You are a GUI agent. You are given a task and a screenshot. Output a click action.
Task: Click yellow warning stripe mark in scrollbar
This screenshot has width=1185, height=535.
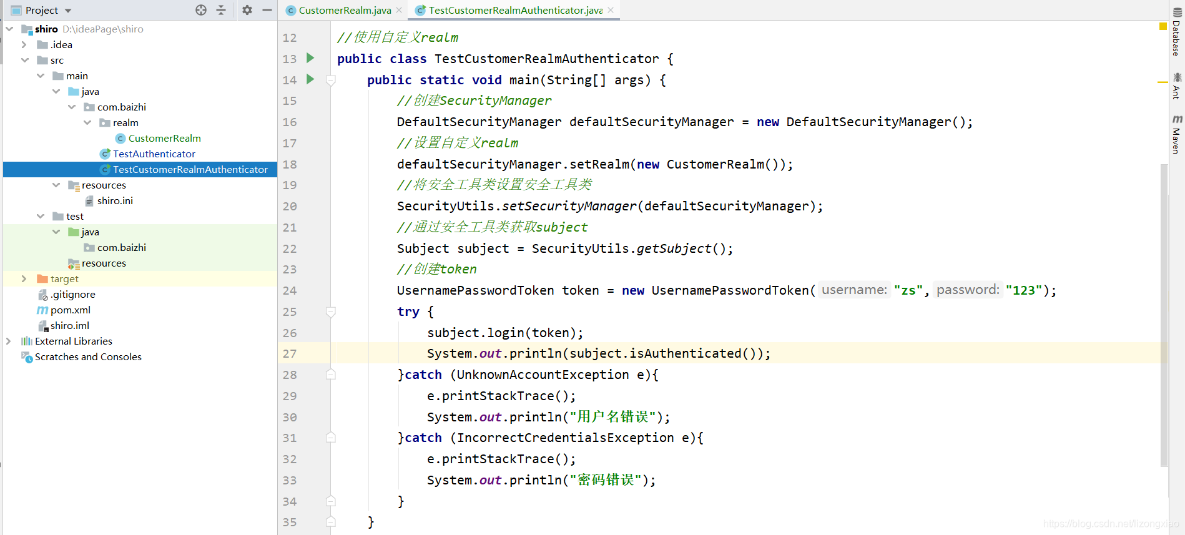click(1163, 82)
